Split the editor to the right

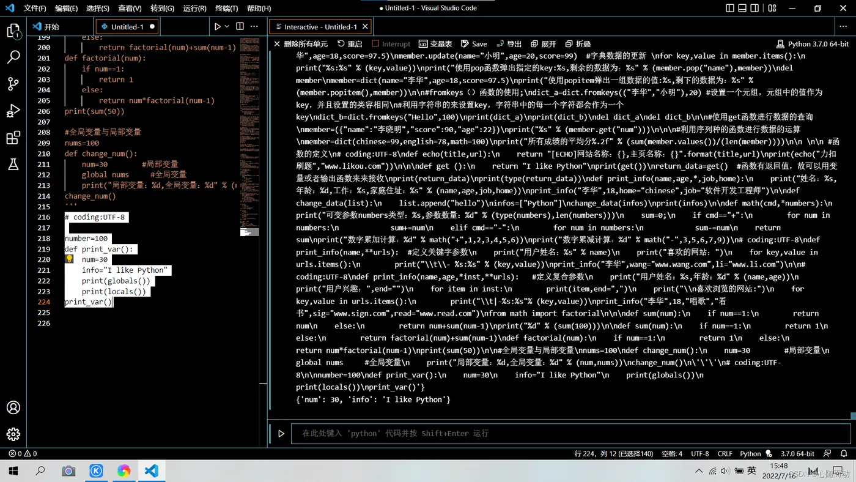240,27
